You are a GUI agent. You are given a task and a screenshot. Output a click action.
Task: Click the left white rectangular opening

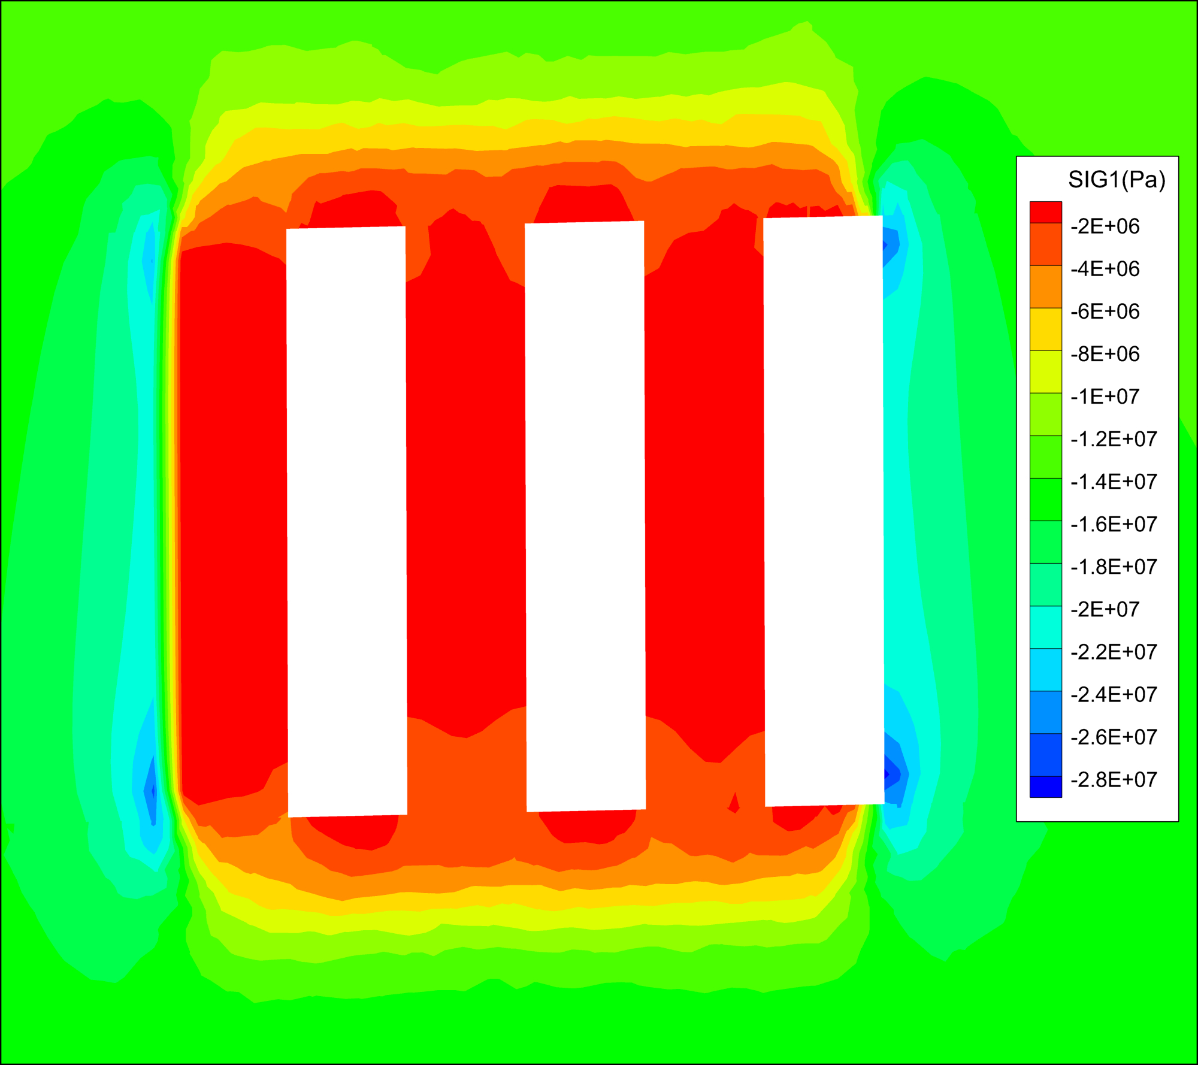(347, 521)
